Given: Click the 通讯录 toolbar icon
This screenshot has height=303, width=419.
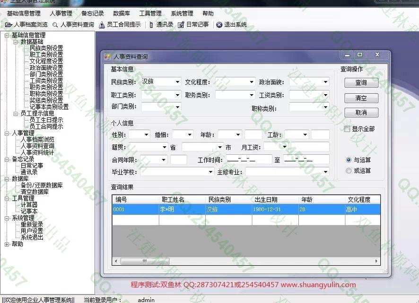Looking at the screenshot, I should (x=151, y=25).
